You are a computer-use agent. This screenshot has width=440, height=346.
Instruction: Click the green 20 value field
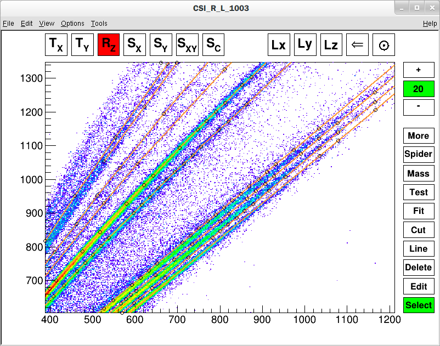point(419,89)
